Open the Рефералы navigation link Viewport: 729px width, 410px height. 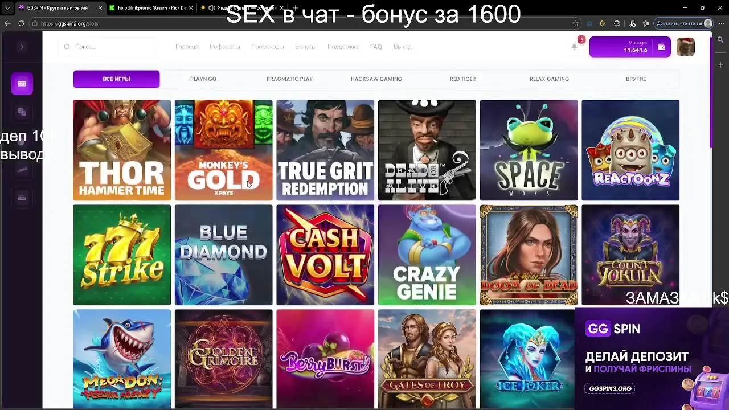[224, 47]
